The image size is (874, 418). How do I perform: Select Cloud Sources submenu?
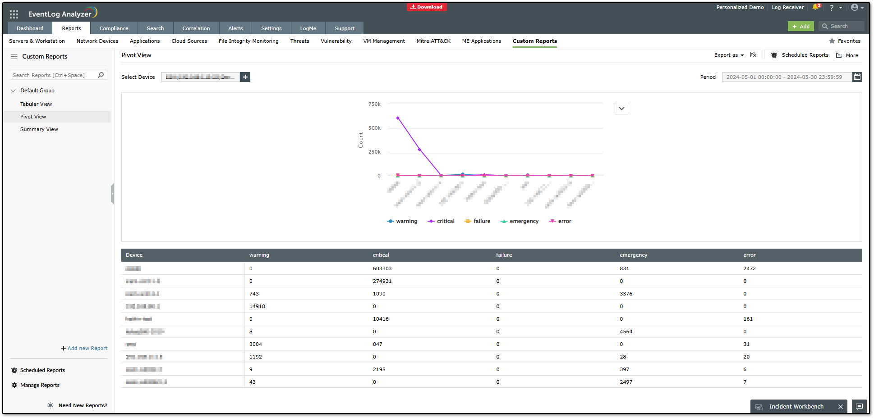tap(189, 41)
